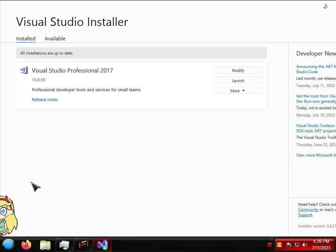Select Visual Studio Installer taskbar icon
This screenshot has width=336, height=252.
coord(102,245)
